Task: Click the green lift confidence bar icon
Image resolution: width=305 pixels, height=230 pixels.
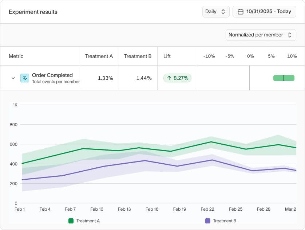Action: tap(284, 78)
